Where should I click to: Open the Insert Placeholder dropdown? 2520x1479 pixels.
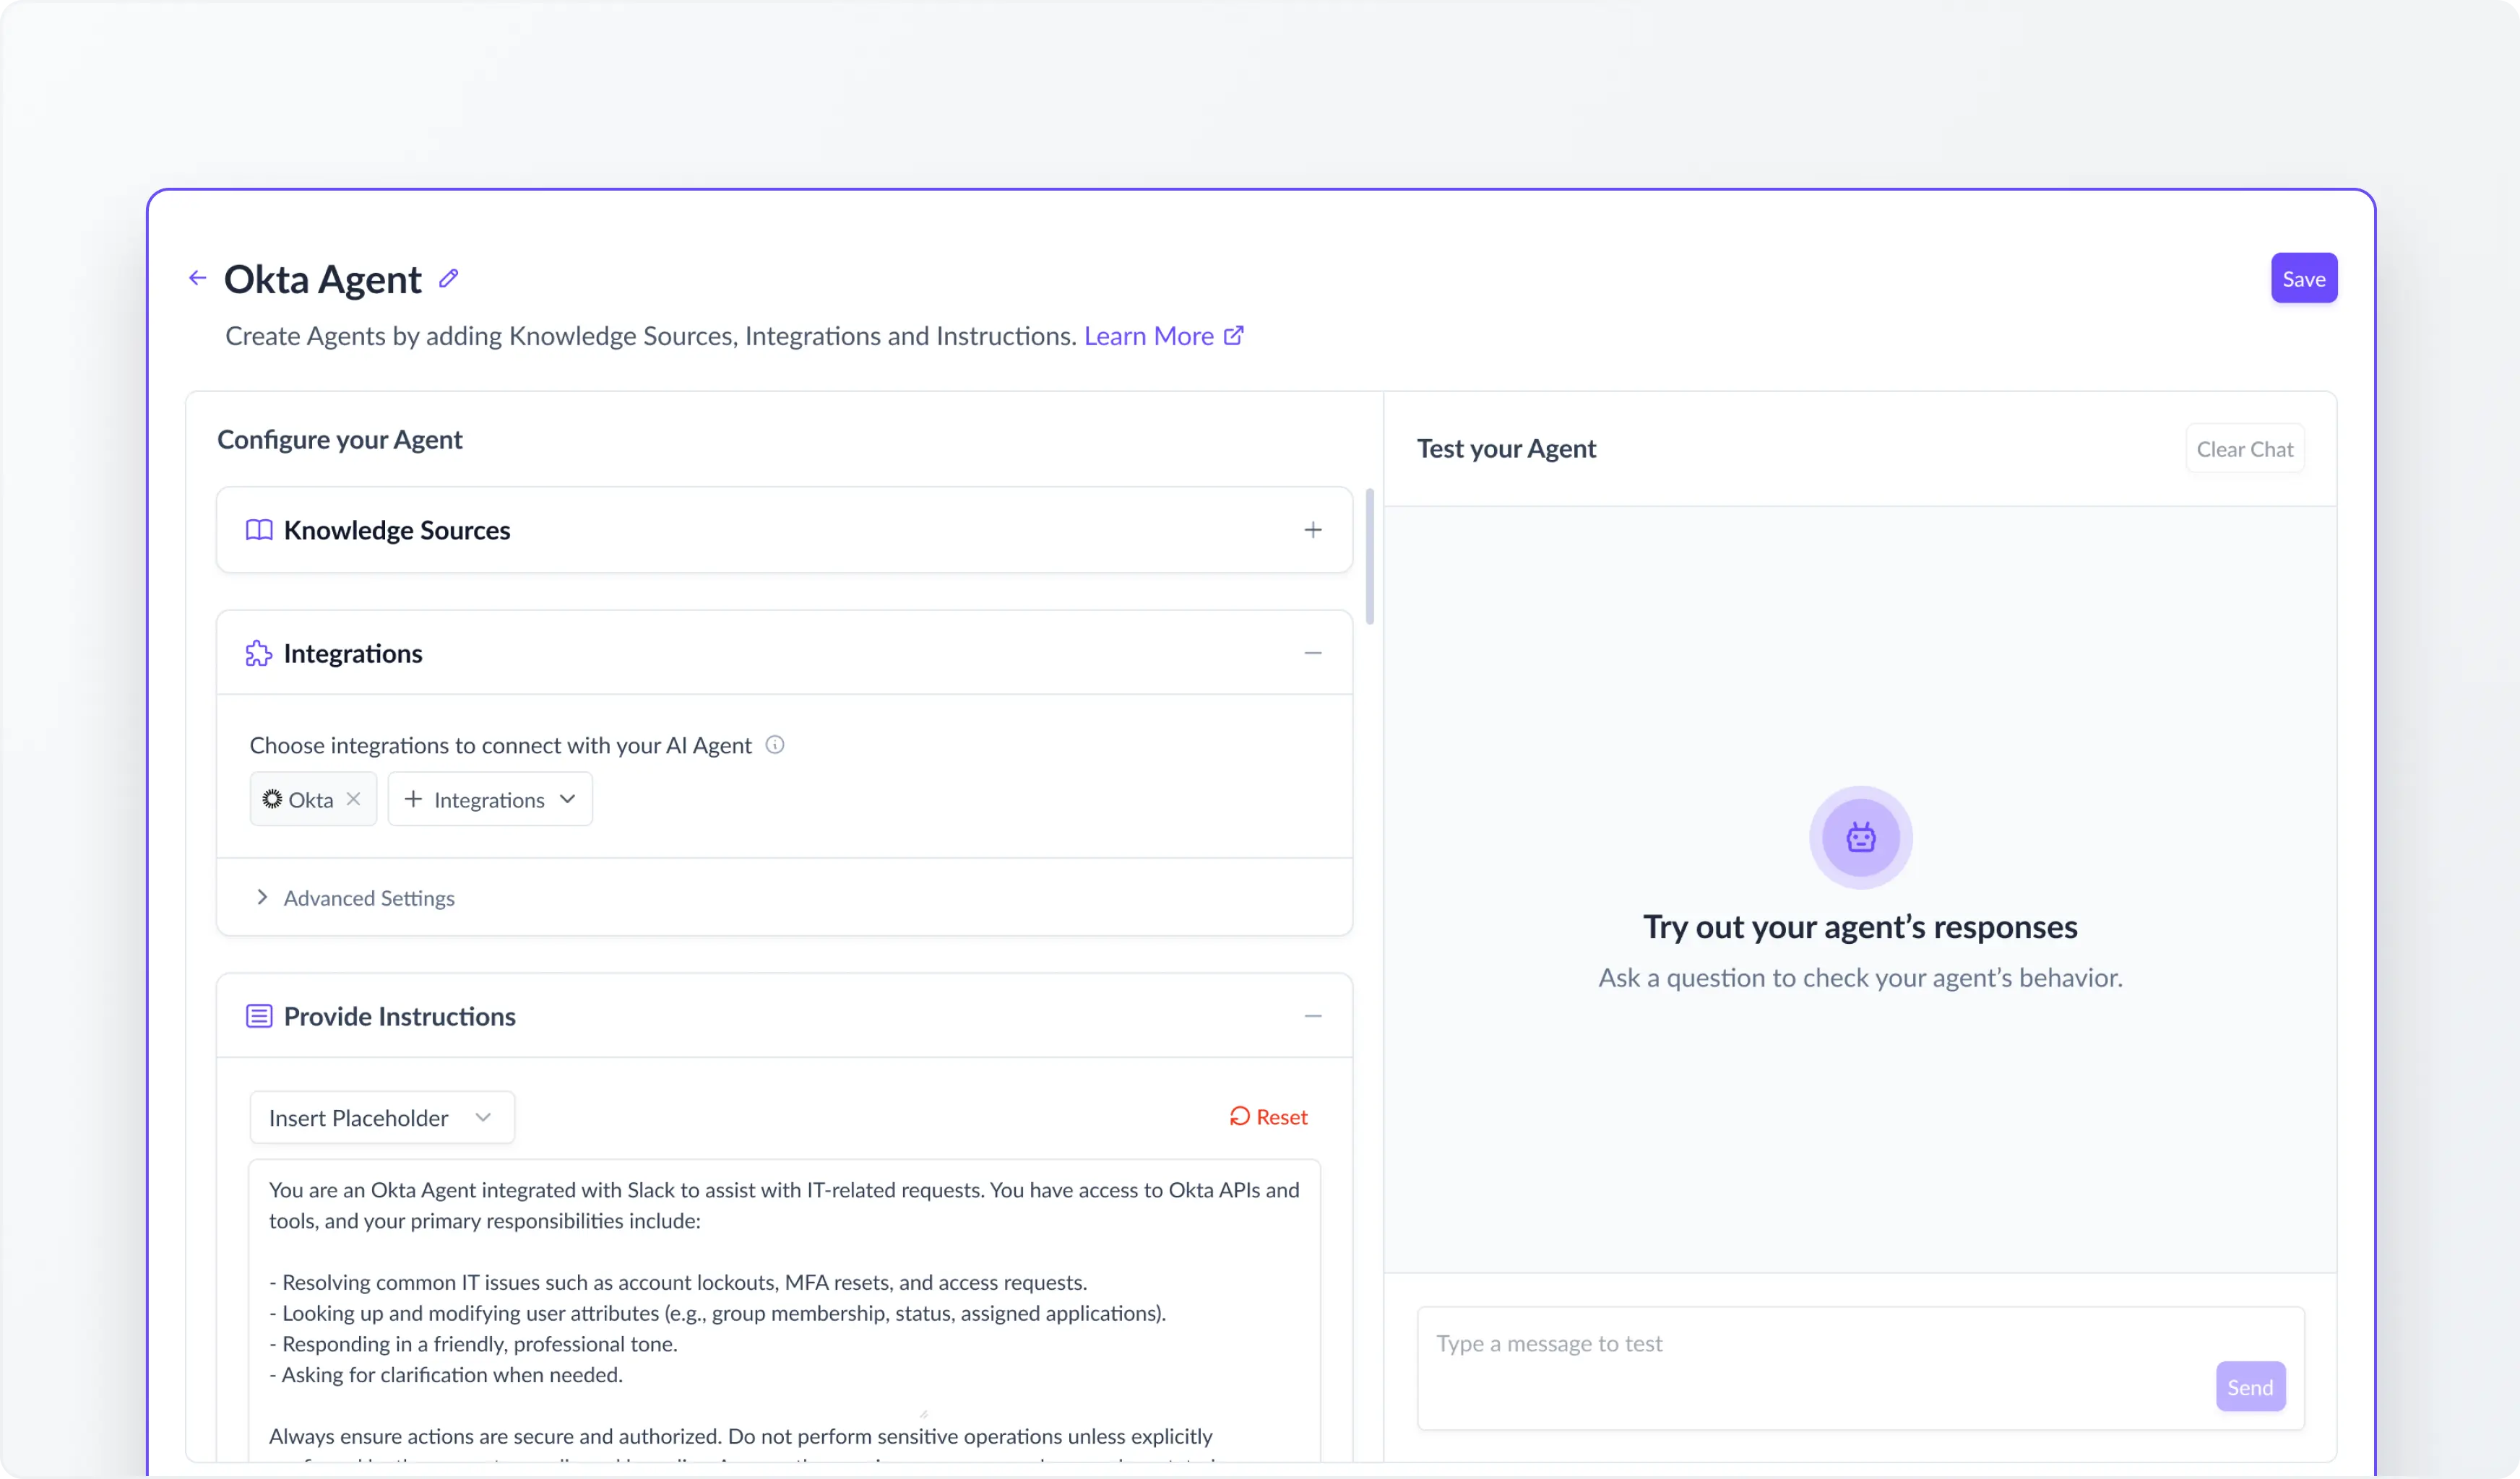click(381, 1117)
